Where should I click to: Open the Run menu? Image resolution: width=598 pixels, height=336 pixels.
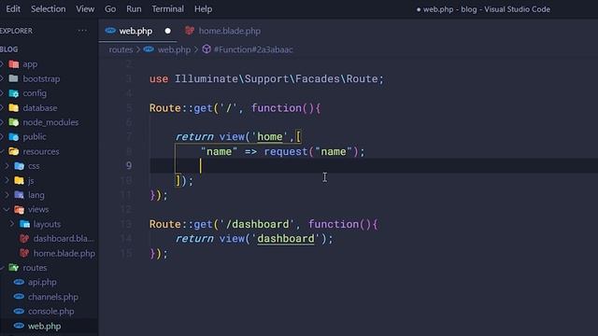pyautogui.click(x=134, y=8)
